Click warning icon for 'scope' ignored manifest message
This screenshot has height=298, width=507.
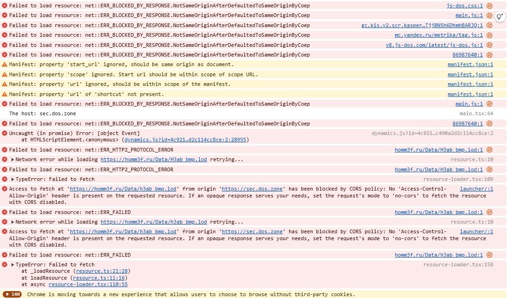pos(5,74)
